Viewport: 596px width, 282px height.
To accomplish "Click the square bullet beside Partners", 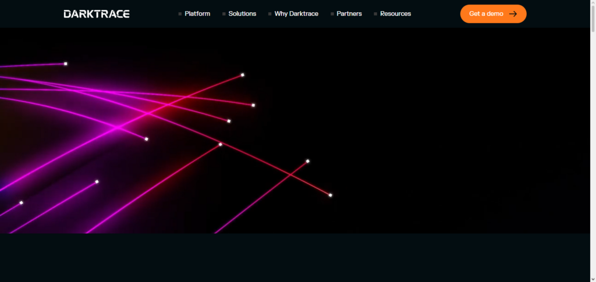I will pos(332,14).
